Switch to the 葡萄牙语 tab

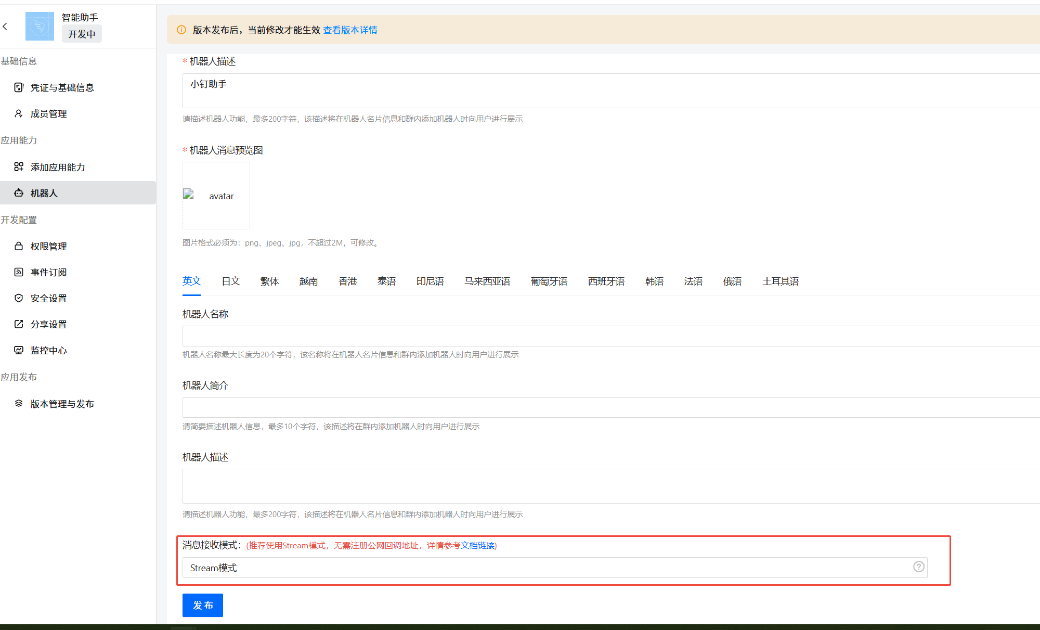(x=549, y=281)
